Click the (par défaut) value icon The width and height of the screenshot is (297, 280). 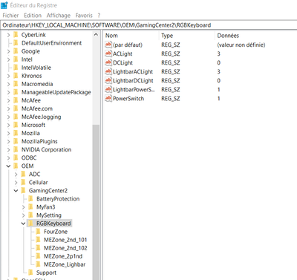click(108, 45)
